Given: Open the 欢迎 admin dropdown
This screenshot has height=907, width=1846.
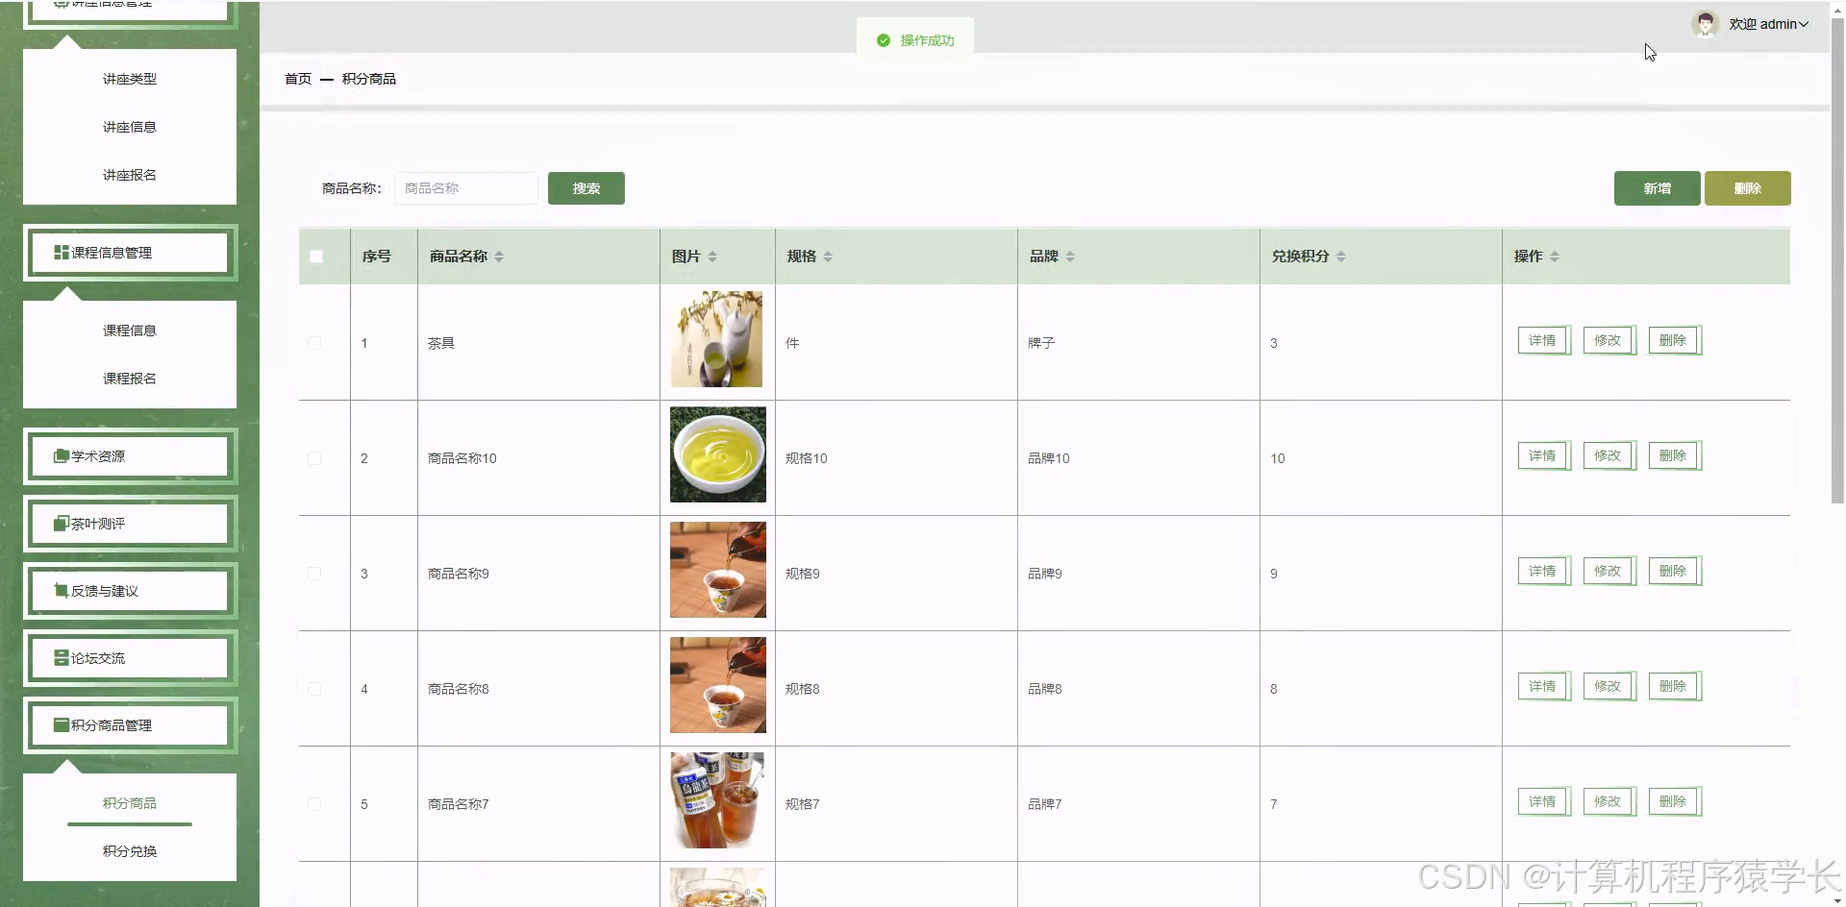Looking at the screenshot, I should [1768, 24].
